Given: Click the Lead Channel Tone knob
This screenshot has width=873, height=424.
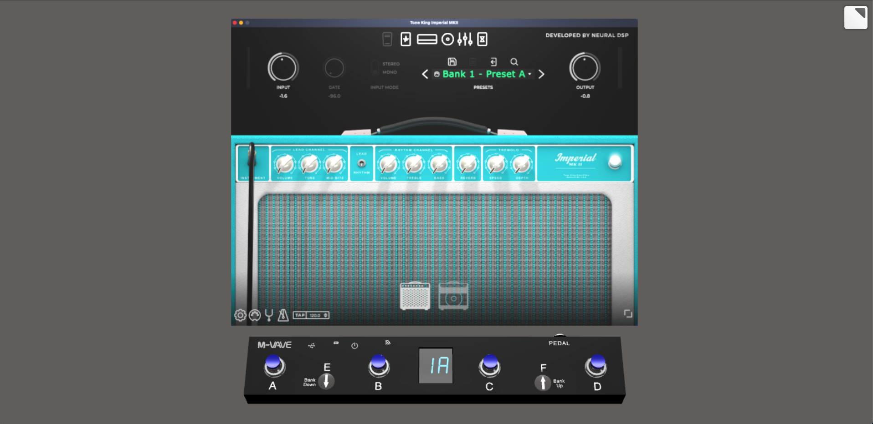Looking at the screenshot, I should tap(310, 164).
